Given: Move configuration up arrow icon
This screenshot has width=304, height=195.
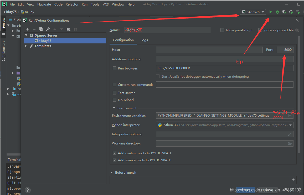Looking at the screenshot, I should click(x=55, y=29).
